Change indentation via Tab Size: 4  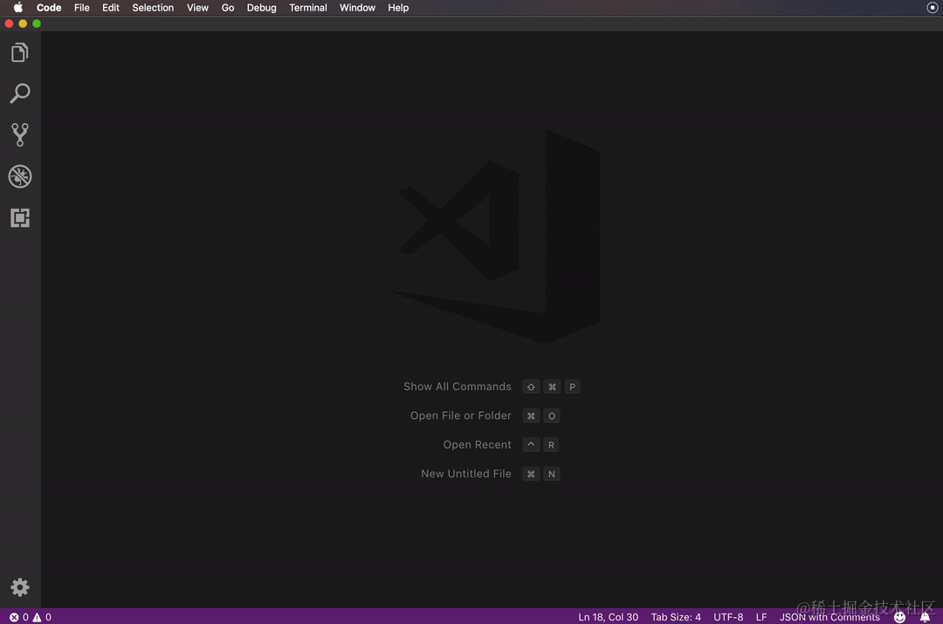point(676,617)
